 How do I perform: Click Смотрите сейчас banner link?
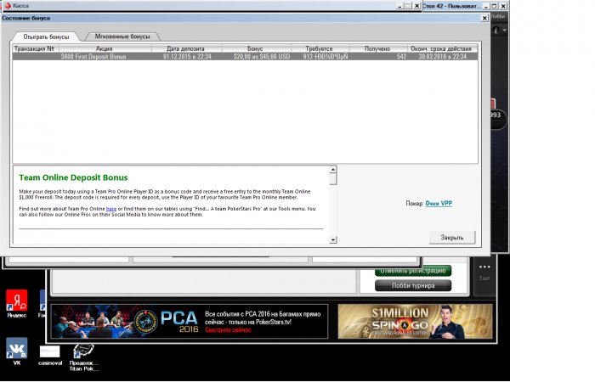click(228, 330)
